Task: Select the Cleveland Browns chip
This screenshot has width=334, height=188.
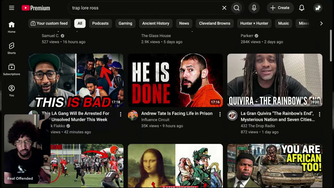Action: tap(214, 23)
